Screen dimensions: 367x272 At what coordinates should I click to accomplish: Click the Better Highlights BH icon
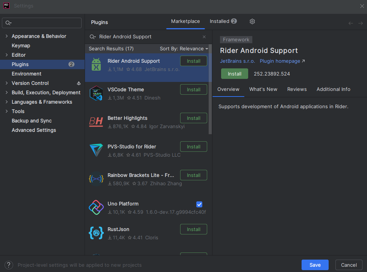tap(96, 122)
